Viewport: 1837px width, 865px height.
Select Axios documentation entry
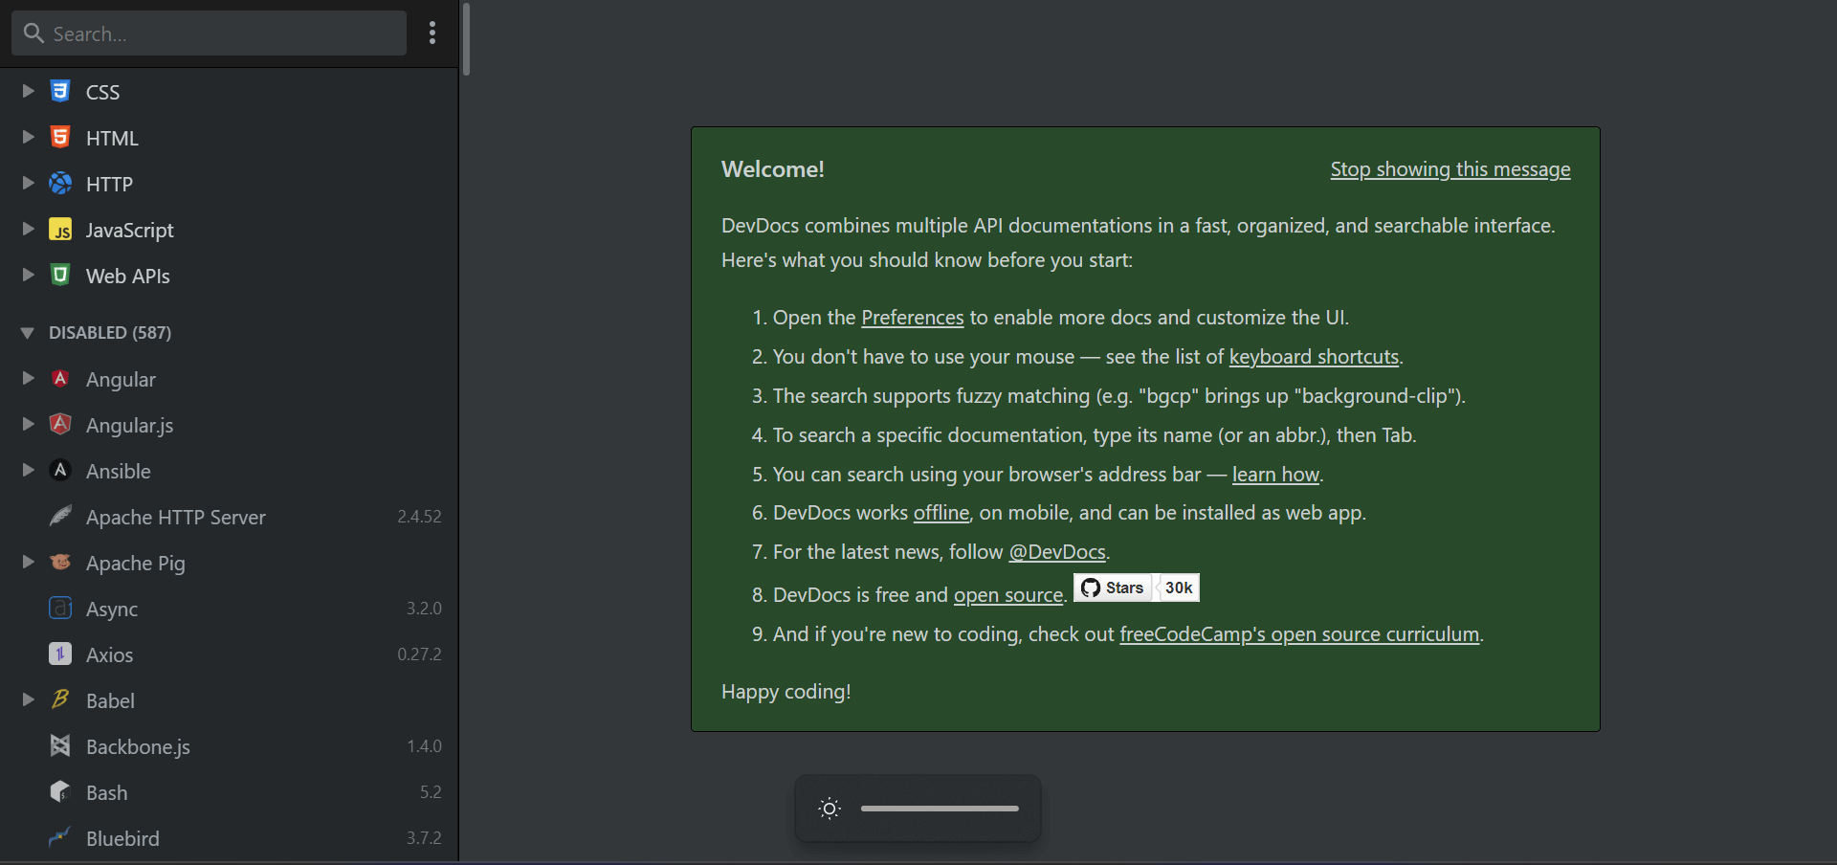coord(110,654)
